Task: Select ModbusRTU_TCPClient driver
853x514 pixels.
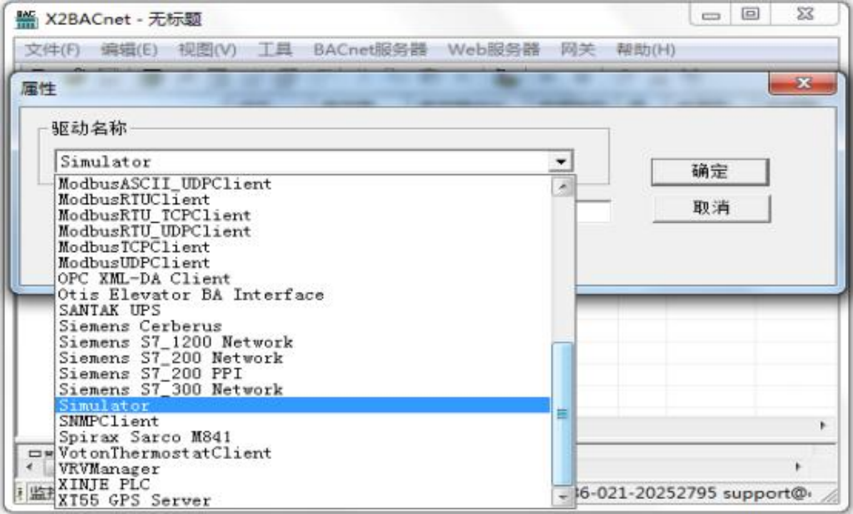Action: (x=304, y=215)
